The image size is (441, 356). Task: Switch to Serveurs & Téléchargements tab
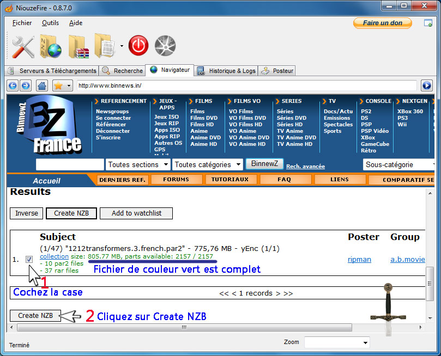(x=52, y=71)
